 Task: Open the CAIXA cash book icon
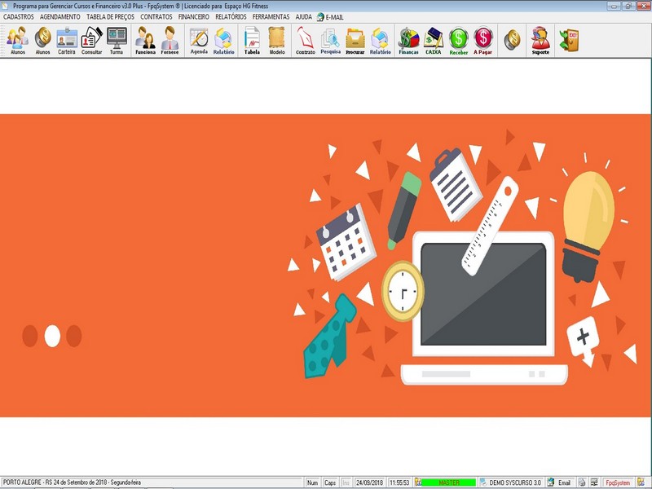pos(434,40)
